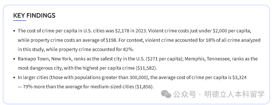This screenshot has height=105, width=273.
Task: Click the WeChat logo in the watermark
Action: coord(166,94)
